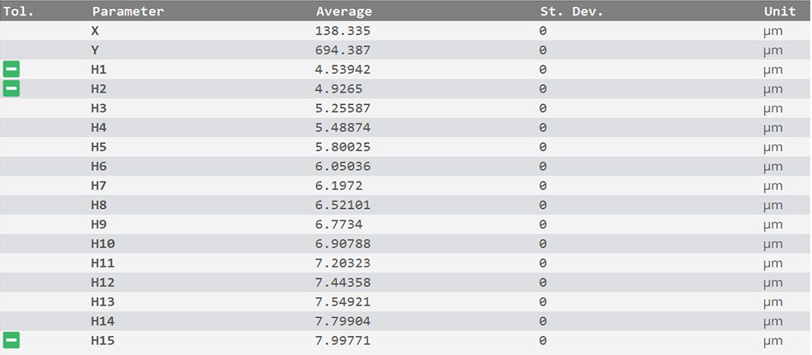Click average value 6.05036

(342, 167)
